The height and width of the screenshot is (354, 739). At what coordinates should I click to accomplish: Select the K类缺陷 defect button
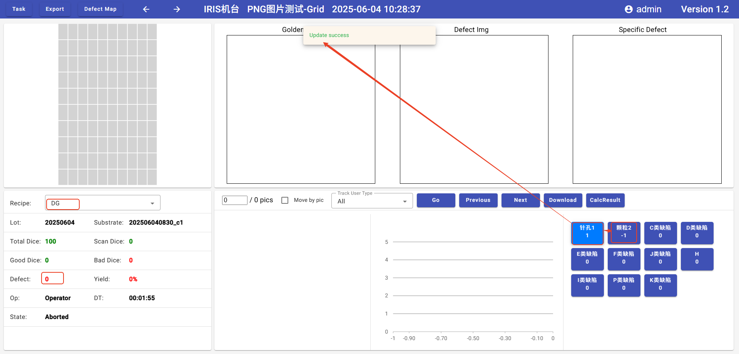pyautogui.click(x=660, y=285)
